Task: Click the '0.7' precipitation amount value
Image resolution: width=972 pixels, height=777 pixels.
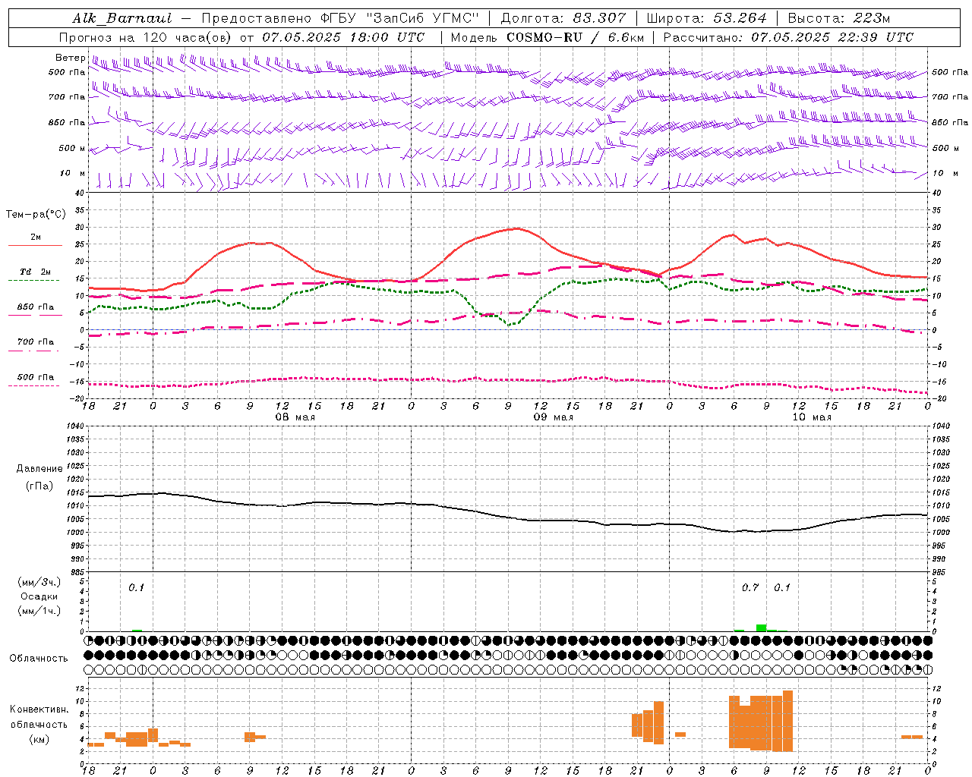Action: click(x=750, y=587)
